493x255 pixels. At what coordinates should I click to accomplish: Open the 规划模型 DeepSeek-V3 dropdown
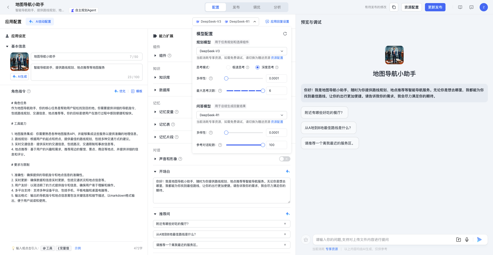242,51
